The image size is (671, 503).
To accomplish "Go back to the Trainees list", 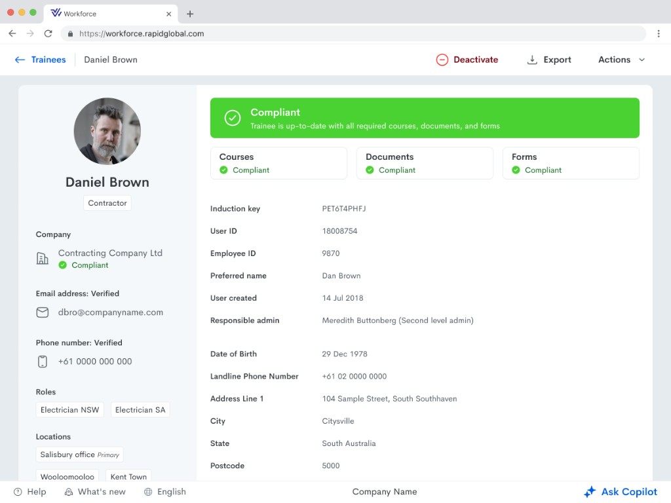I will point(48,60).
